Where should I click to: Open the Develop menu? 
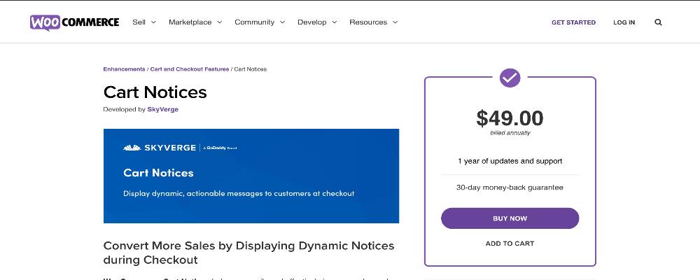[317, 22]
